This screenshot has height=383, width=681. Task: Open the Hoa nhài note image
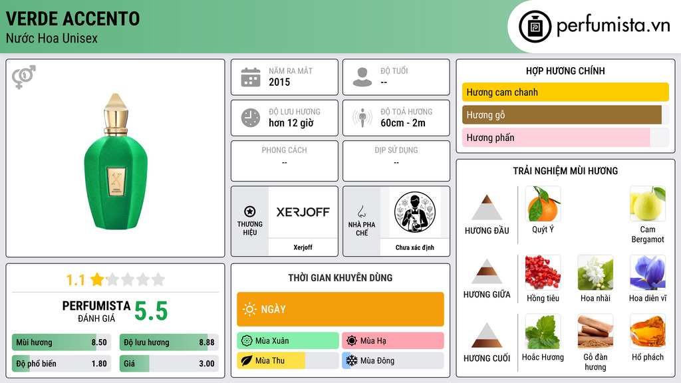click(595, 272)
